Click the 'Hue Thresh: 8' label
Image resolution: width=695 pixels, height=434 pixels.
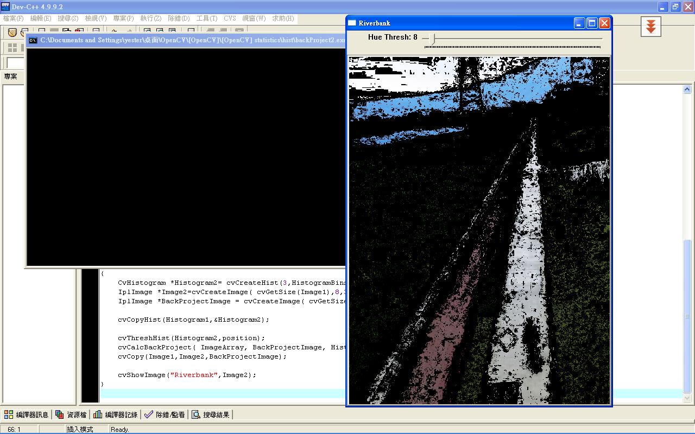click(393, 37)
